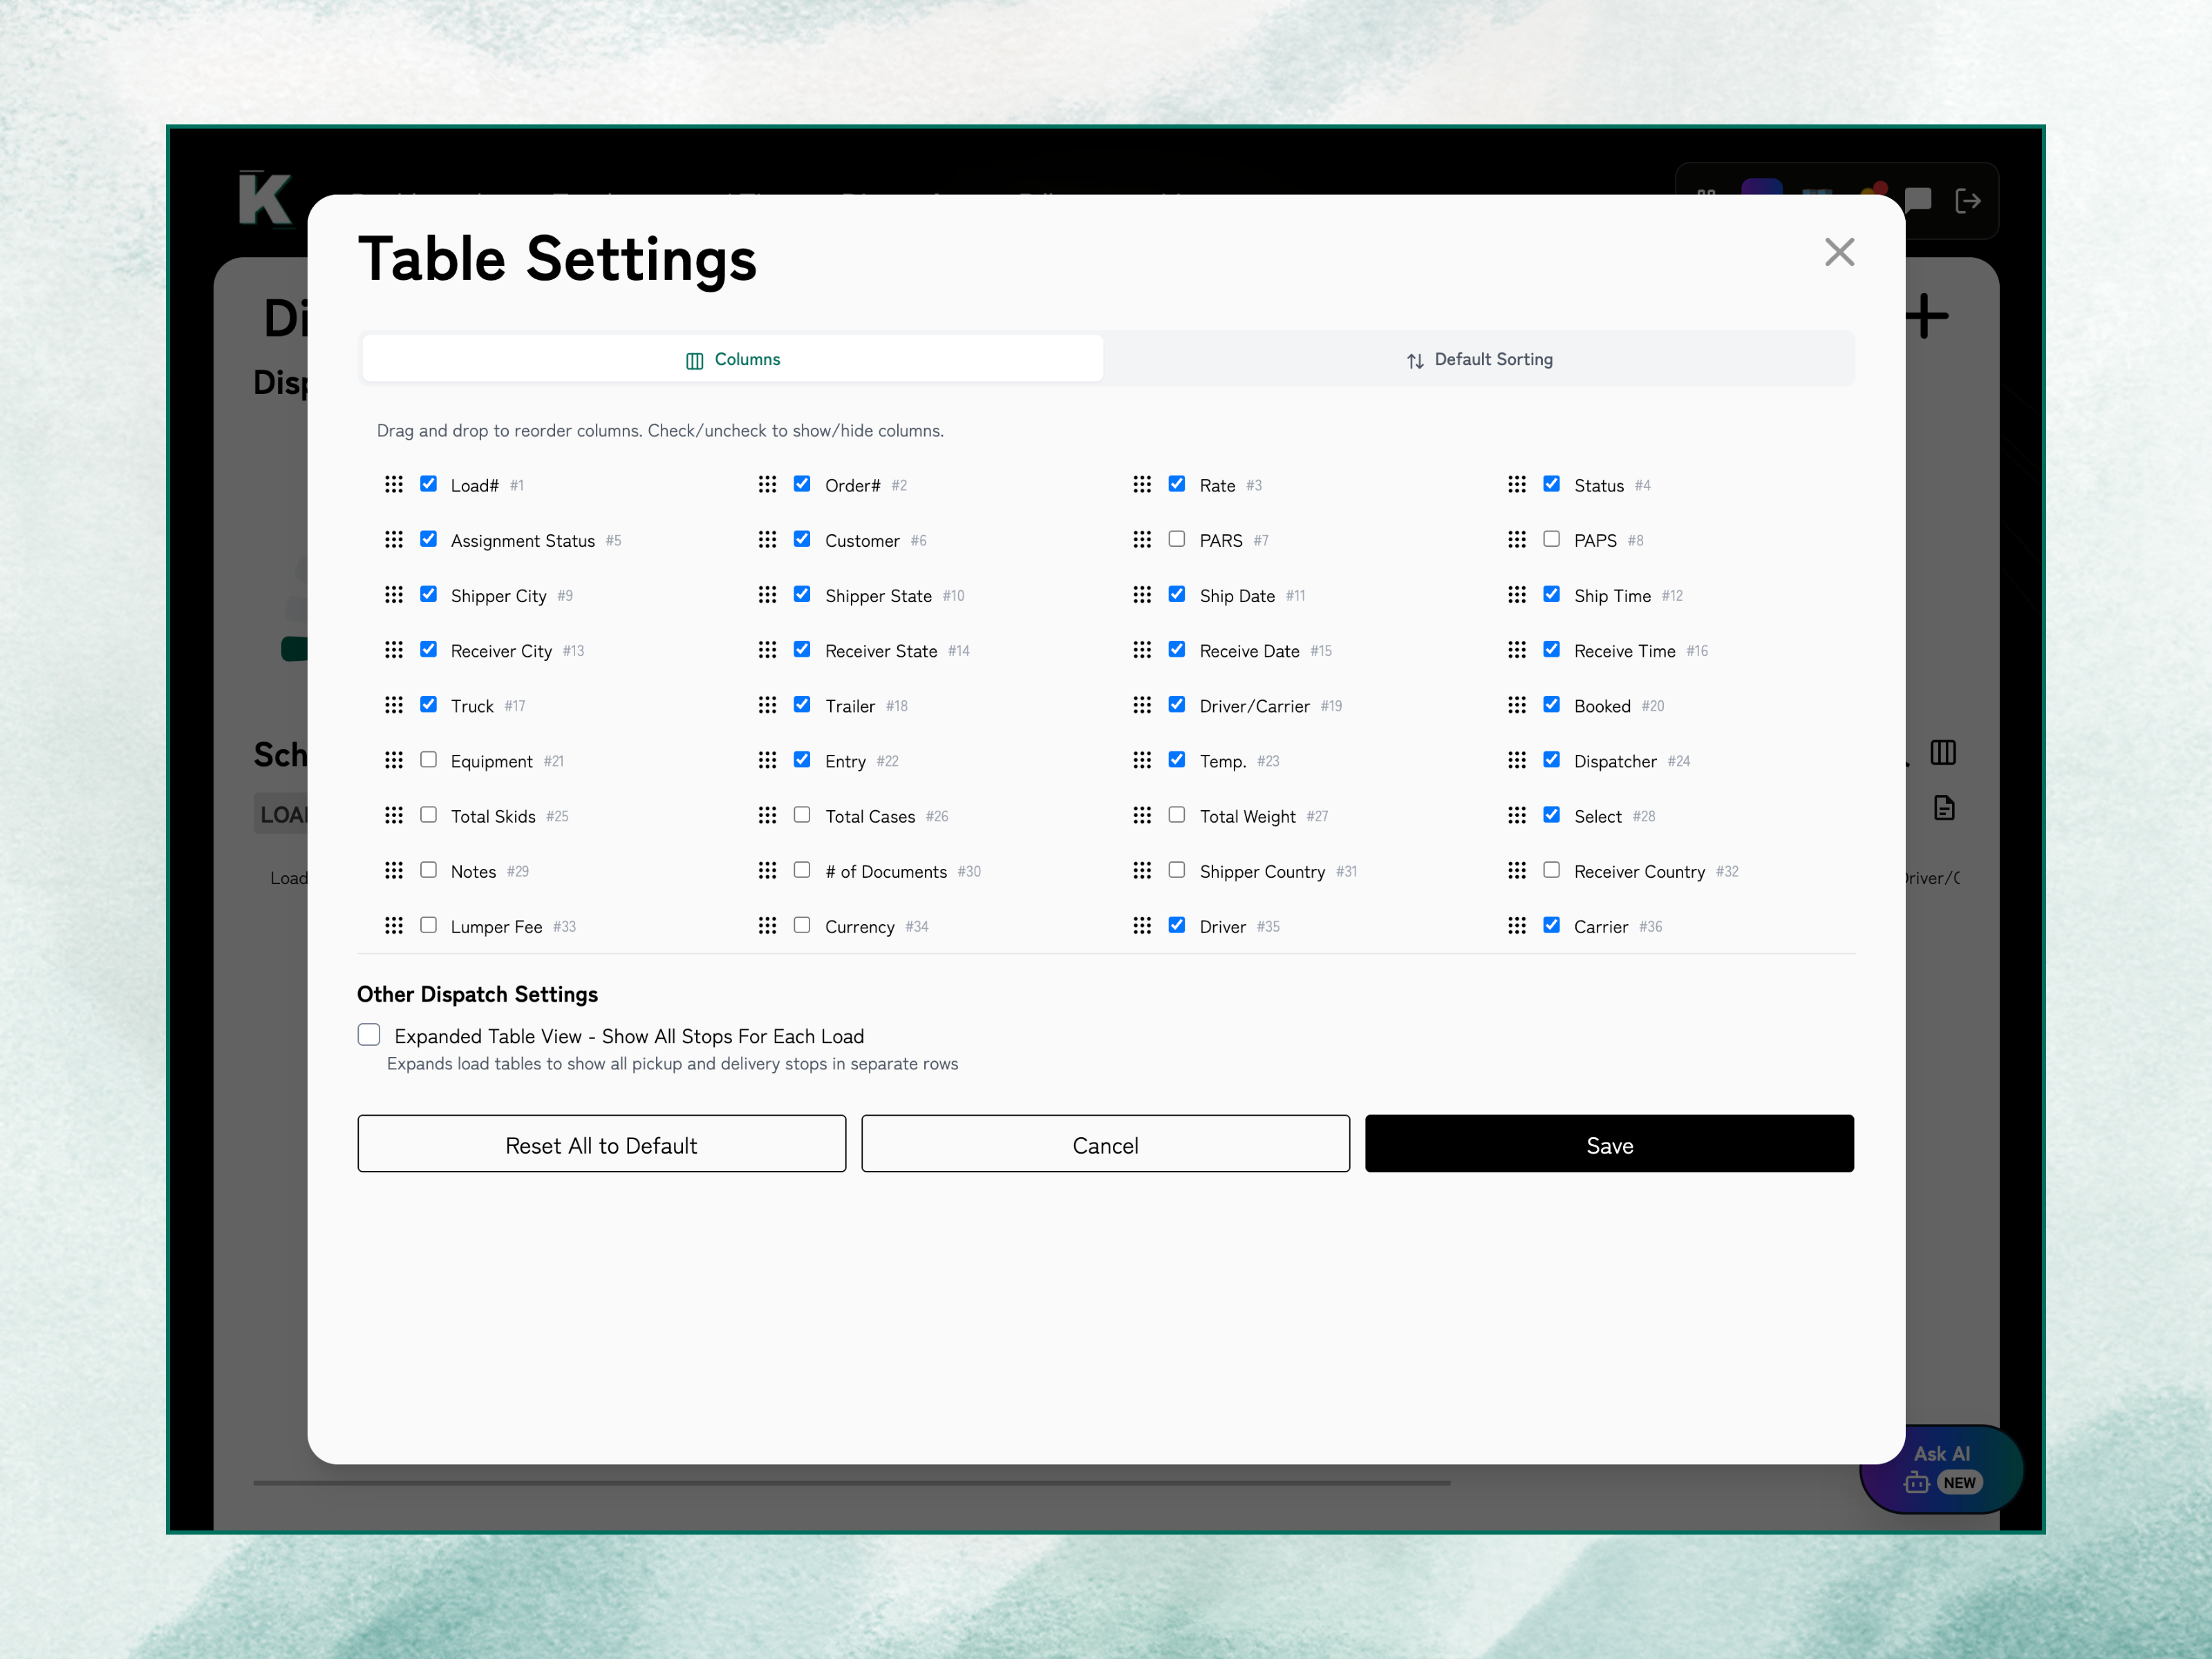Viewport: 2212px width, 1659px height.
Task: Click the logout icon in top bar
Action: click(1967, 201)
